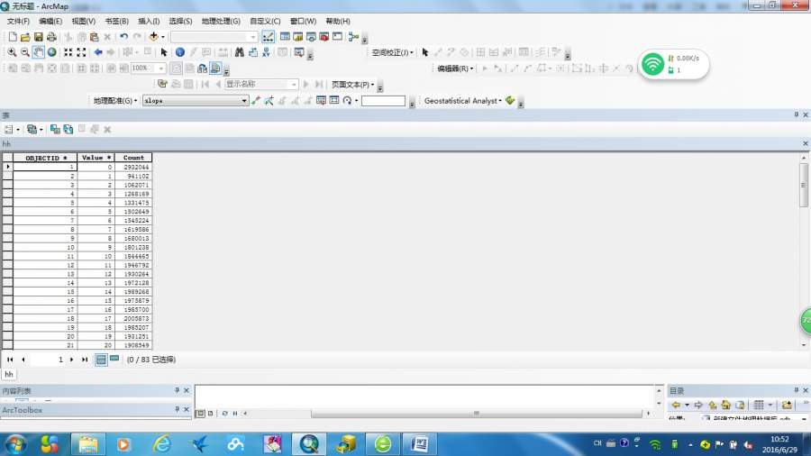This screenshot has width=811, height=456.
Task: Open the 地理处理(G) menu
Action: pos(221,22)
